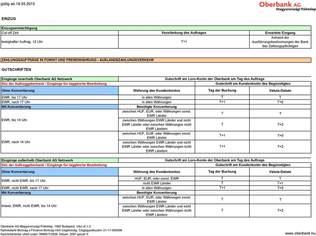Screen dimensions: 316x236
Task: Click 'Anhand der Ausführungsbestimmungen der Bank' cell
Action: click(280, 42)
